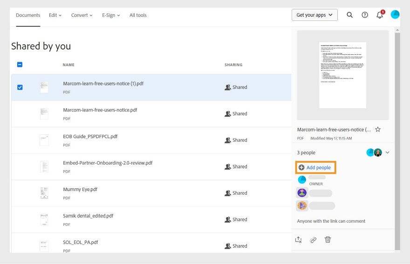Expand the Get your apps dropdown
410x264 pixels.
click(314, 15)
